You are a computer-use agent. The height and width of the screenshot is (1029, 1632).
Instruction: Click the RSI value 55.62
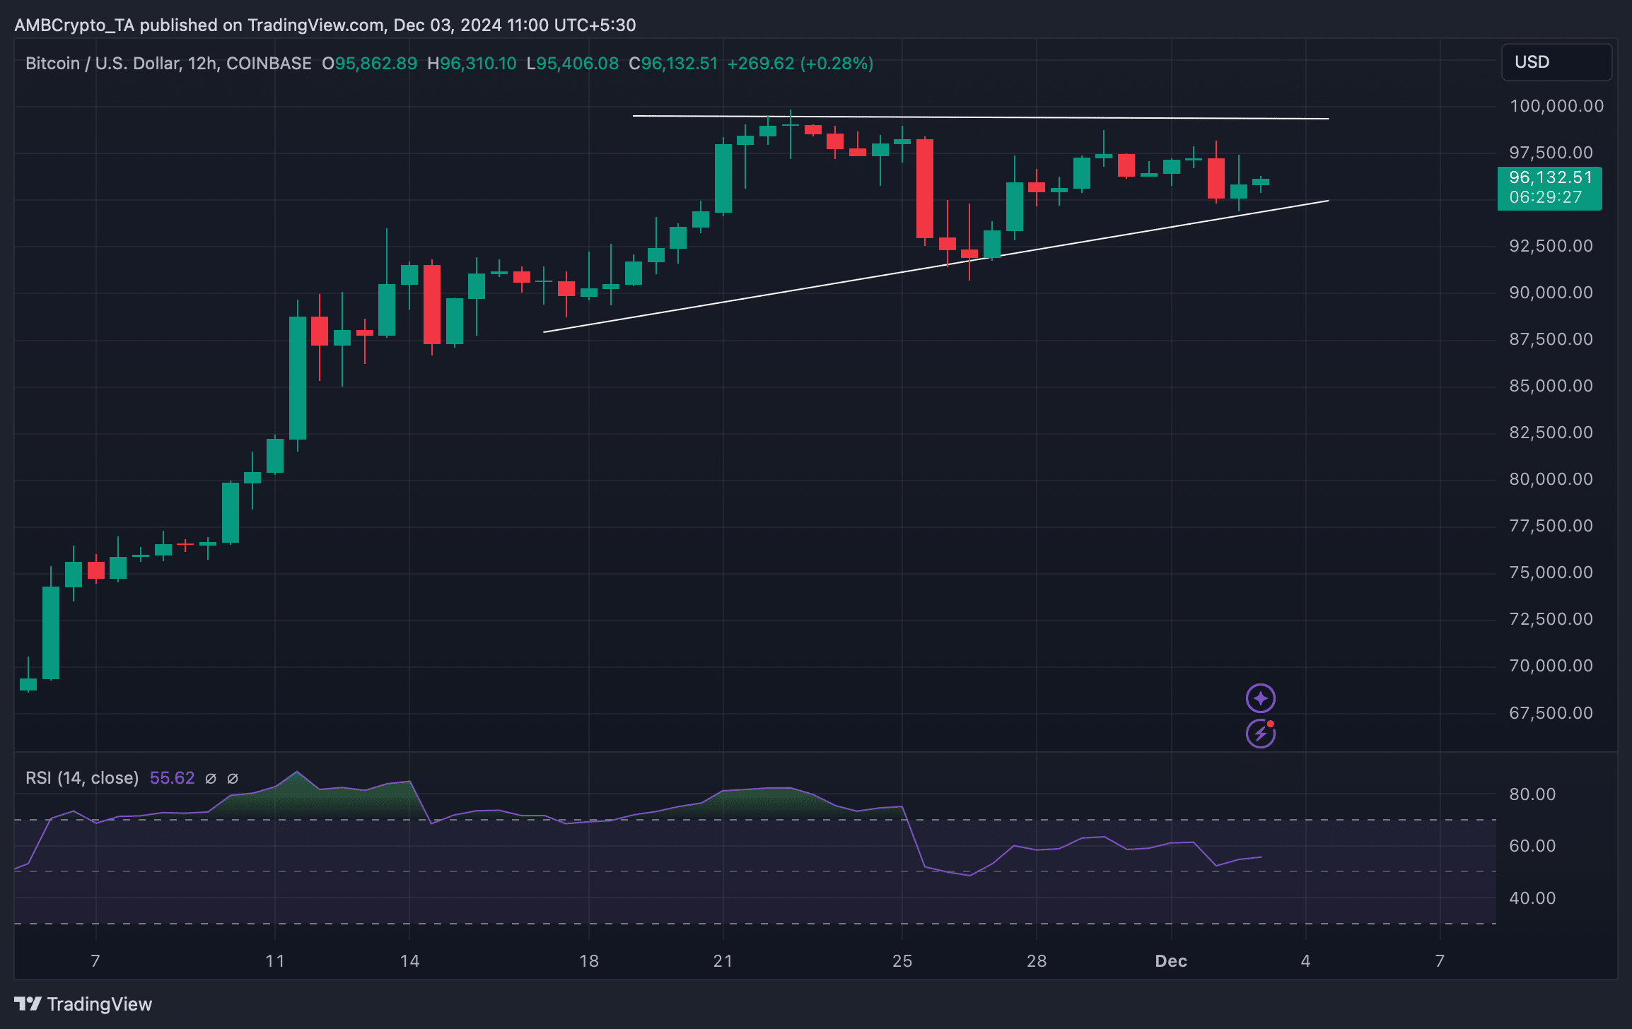coord(172,778)
